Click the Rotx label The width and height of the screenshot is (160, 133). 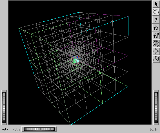[5, 129]
